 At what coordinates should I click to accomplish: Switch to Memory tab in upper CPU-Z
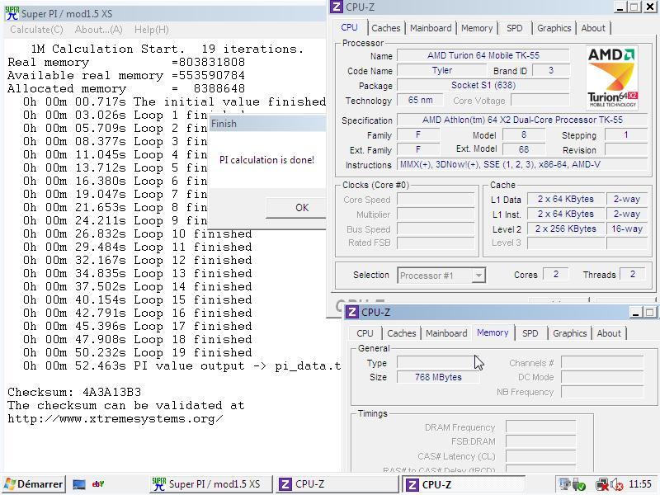[477, 28]
